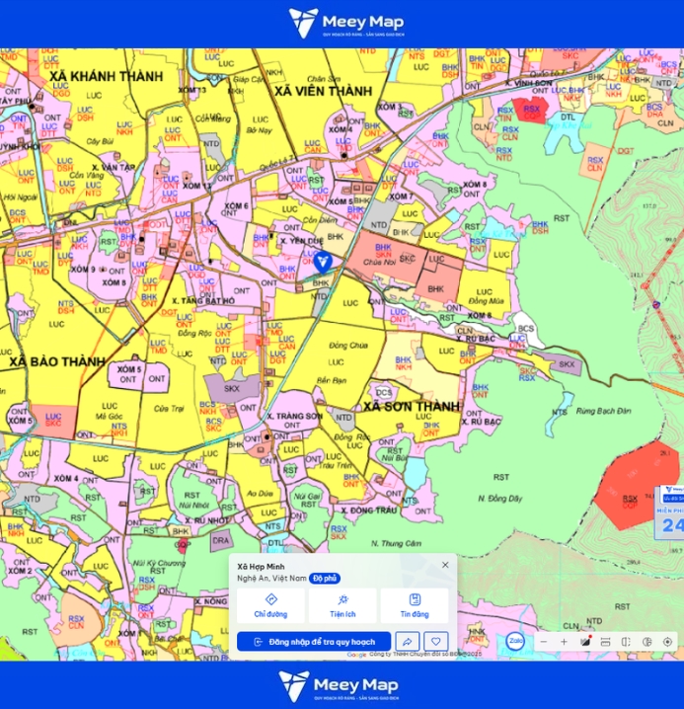
Task: Click the Đồng Chùa field label
Action: point(348,346)
